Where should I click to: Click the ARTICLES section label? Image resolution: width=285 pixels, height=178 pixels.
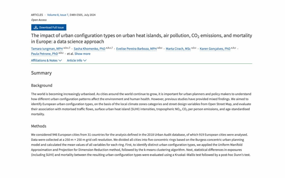tap(37, 15)
